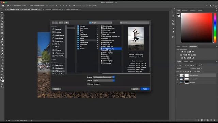
Task: Click the Place button
Action: point(145,89)
